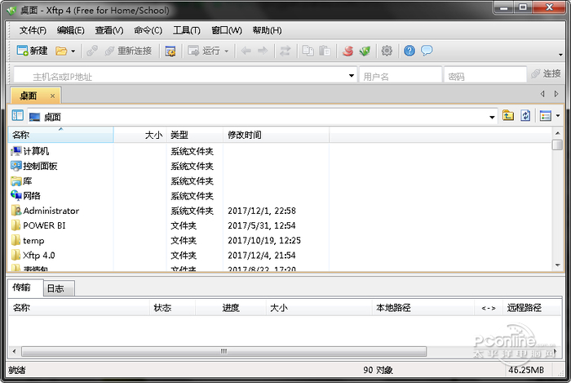Close the 桌面 tab

point(53,96)
